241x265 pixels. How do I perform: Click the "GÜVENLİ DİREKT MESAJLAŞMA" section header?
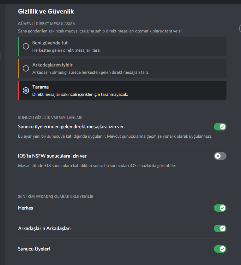[46, 24]
